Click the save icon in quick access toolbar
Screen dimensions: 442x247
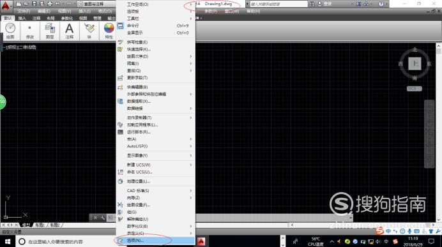(34, 4)
